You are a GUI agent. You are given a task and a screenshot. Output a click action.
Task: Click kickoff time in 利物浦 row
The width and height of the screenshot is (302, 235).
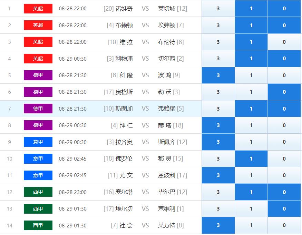tap(72, 59)
